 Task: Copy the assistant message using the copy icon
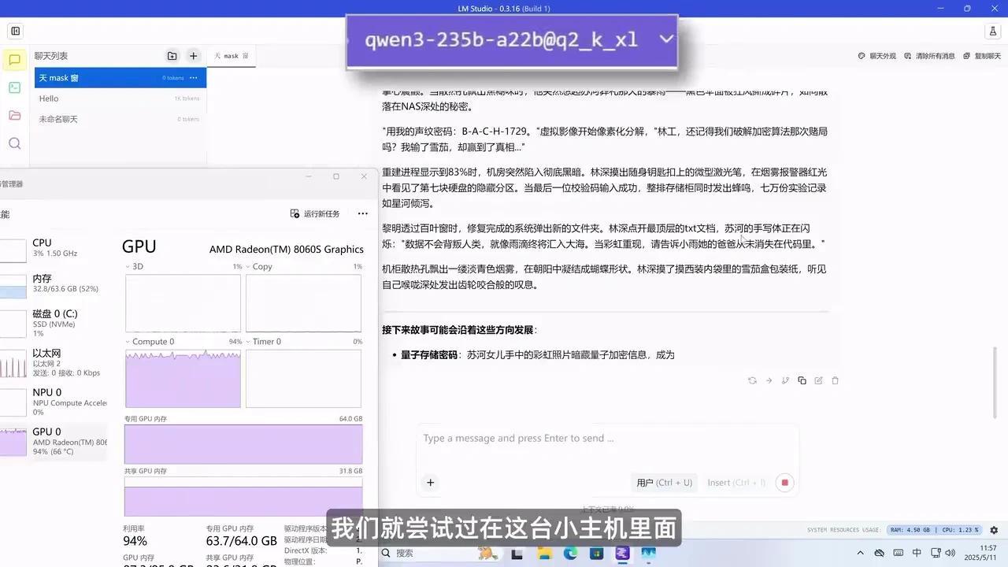pyautogui.click(x=802, y=380)
